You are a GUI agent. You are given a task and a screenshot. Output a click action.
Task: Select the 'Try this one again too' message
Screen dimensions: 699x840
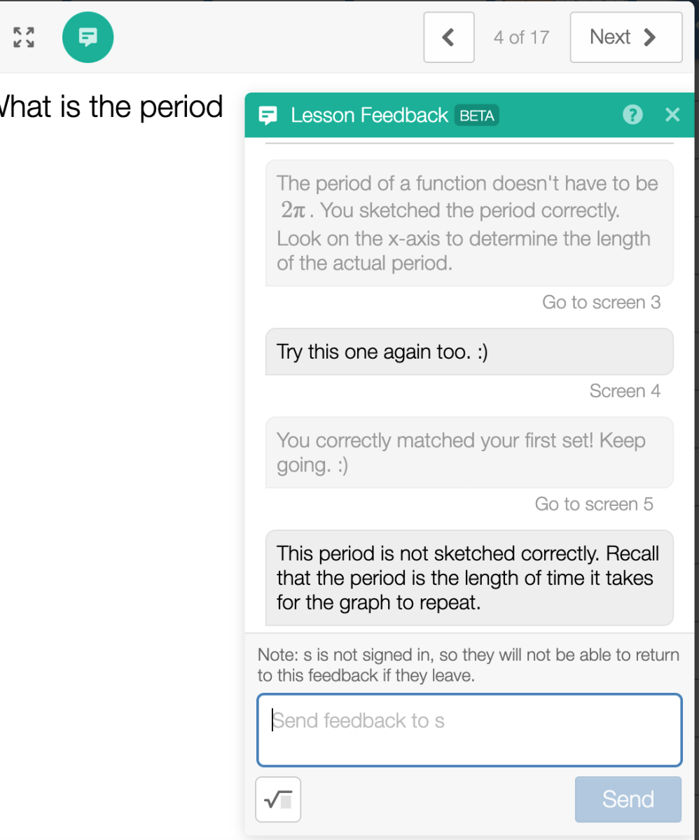point(469,351)
